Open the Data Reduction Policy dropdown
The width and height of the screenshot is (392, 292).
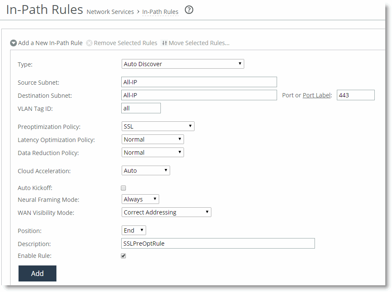(152, 153)
